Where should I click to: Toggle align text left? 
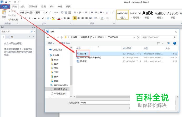click(75, 18)
